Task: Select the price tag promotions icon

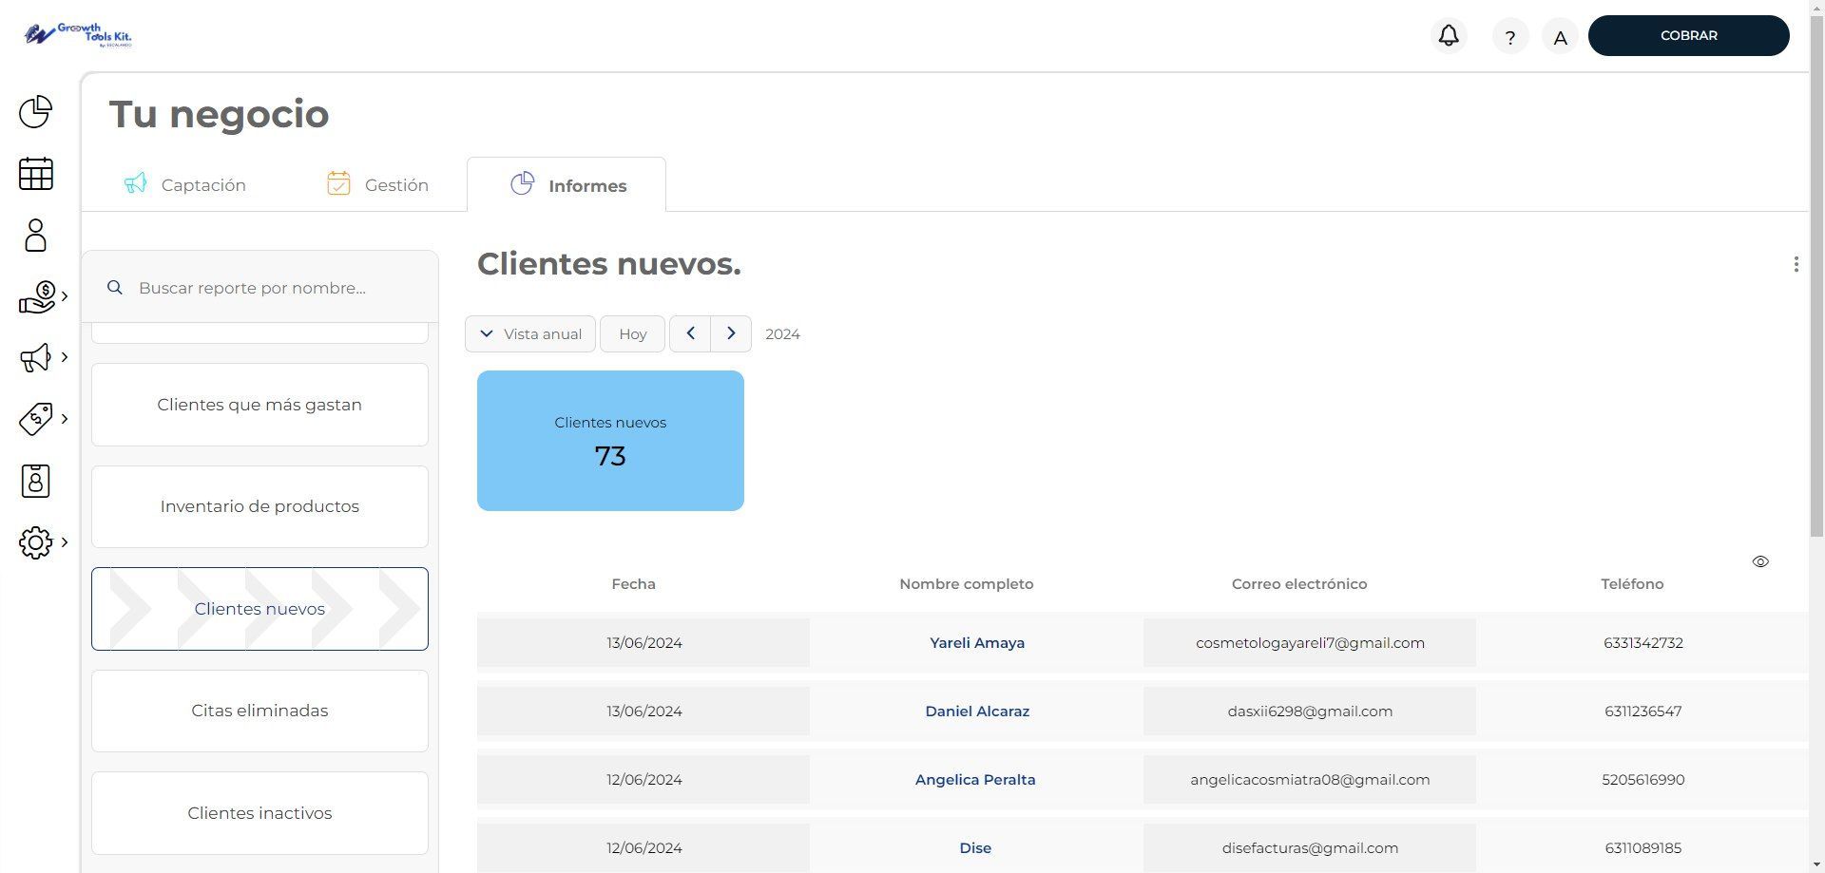Action: tap(35, 418)
